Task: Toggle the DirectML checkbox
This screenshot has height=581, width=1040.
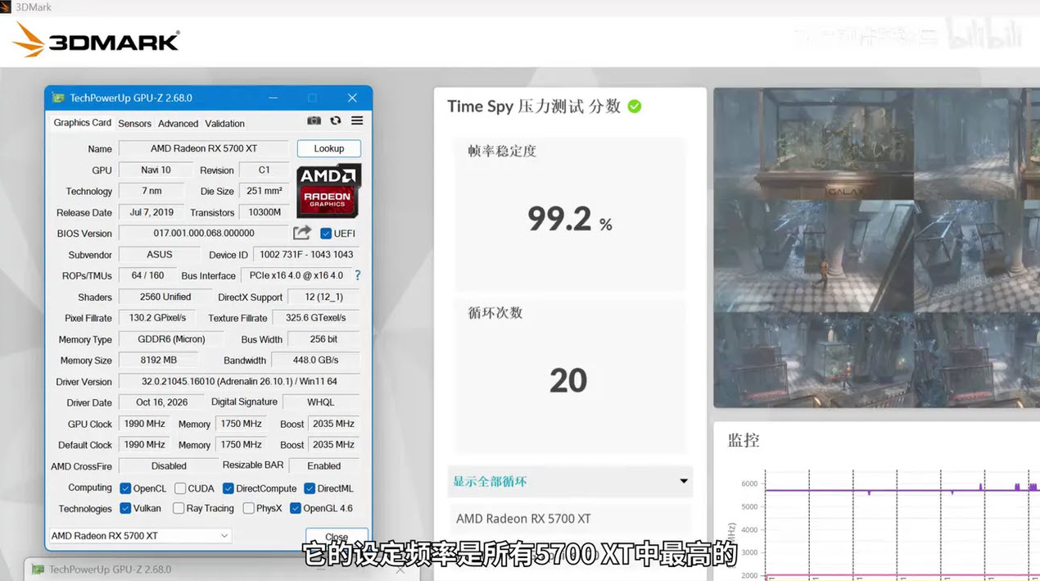Action: [310, 488]
